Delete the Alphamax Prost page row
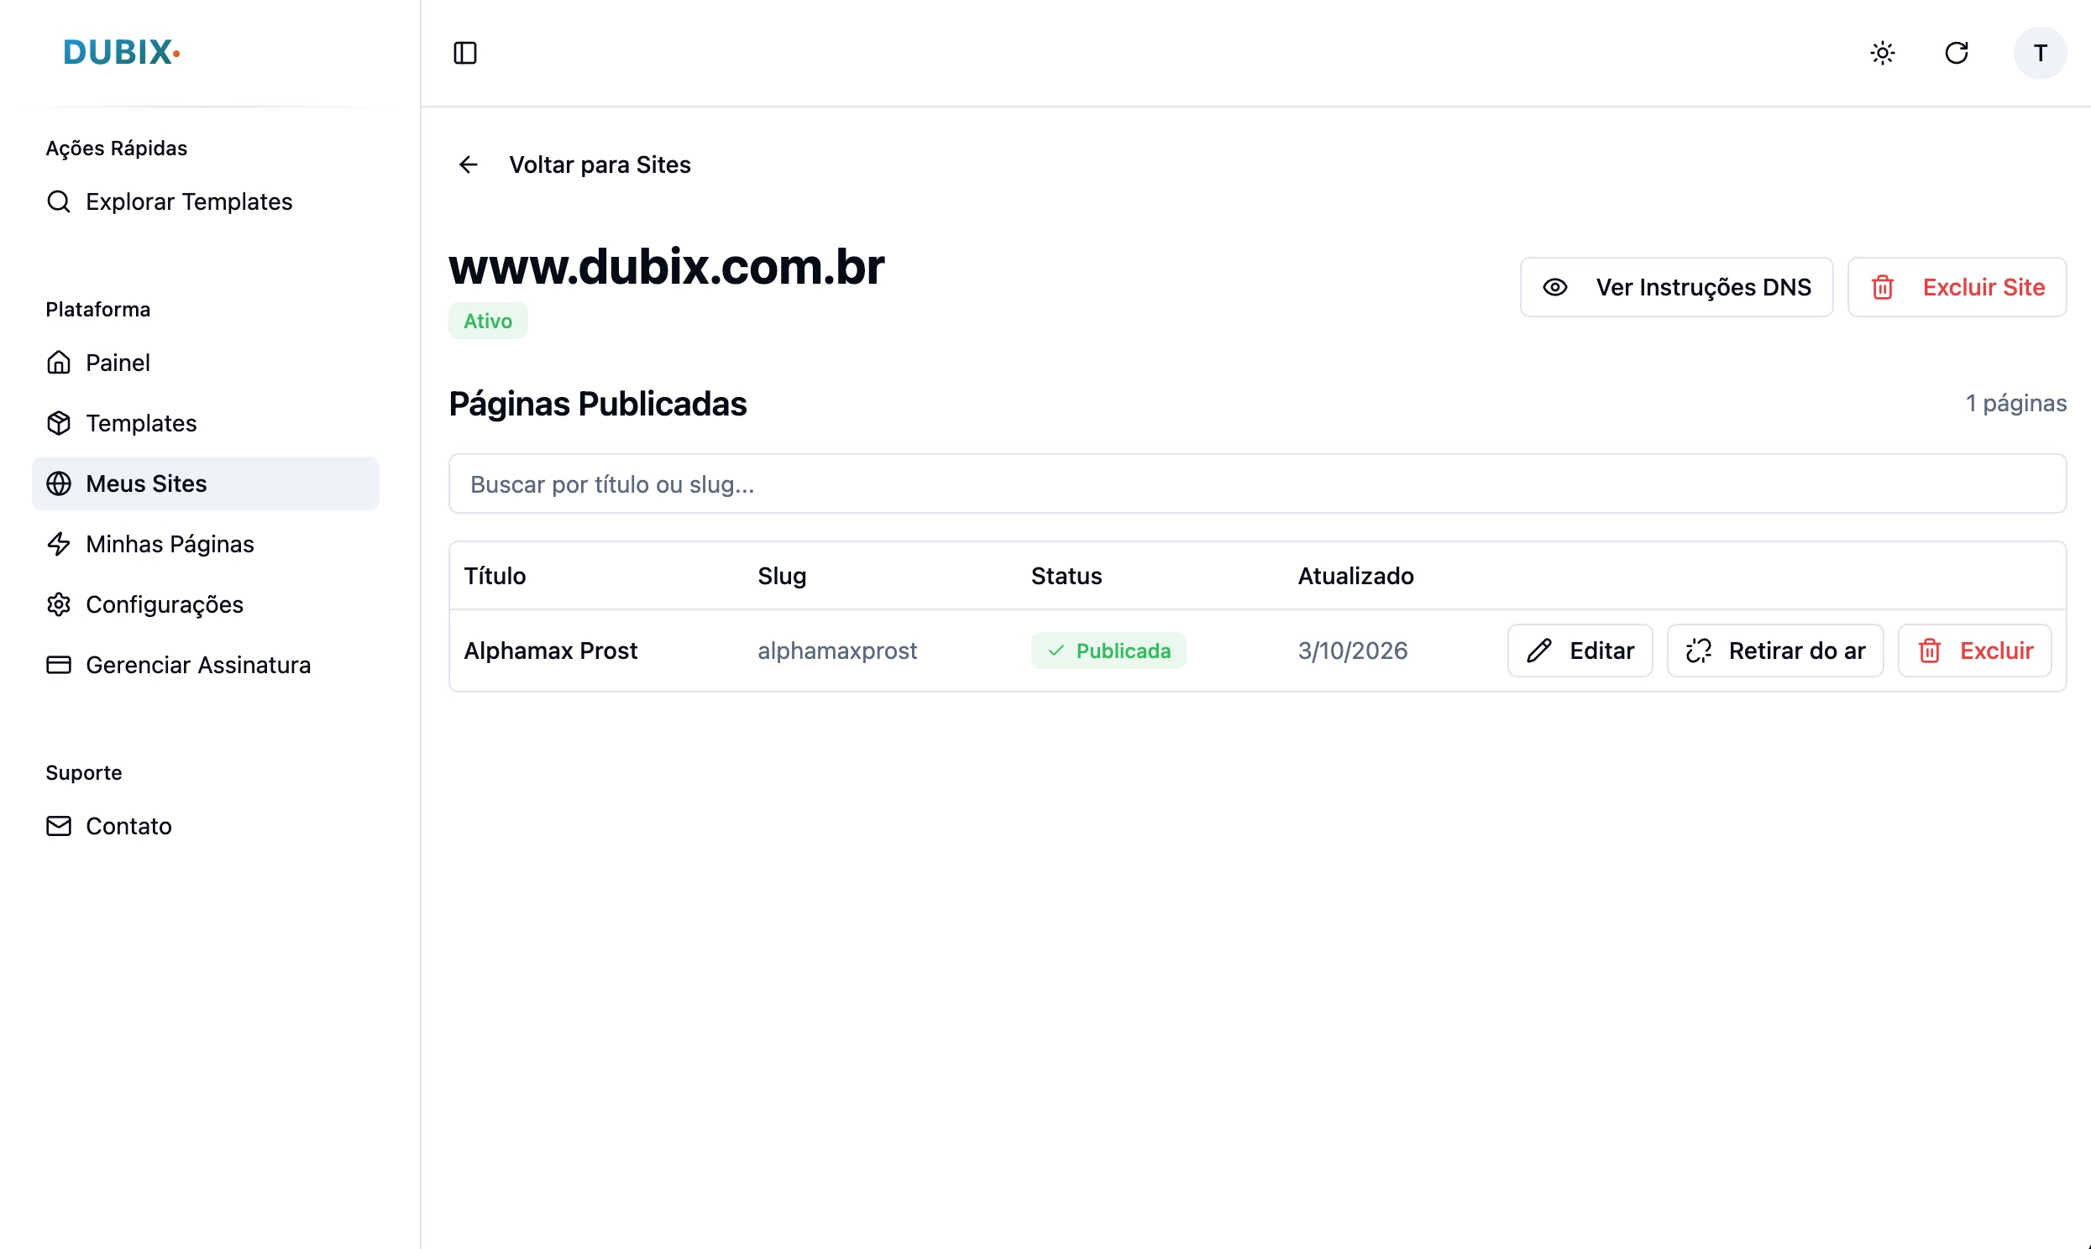Screen dimensions: 2091x1249 pyautogui.click(x=1975, y=651)
